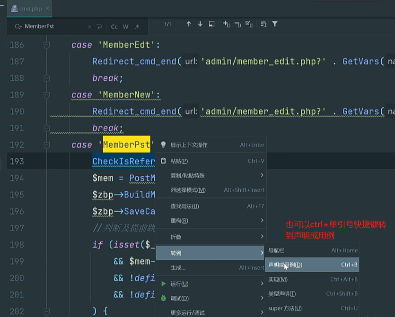
Task: Choose Find Usages (查找用法)
Action: (211, 206)
